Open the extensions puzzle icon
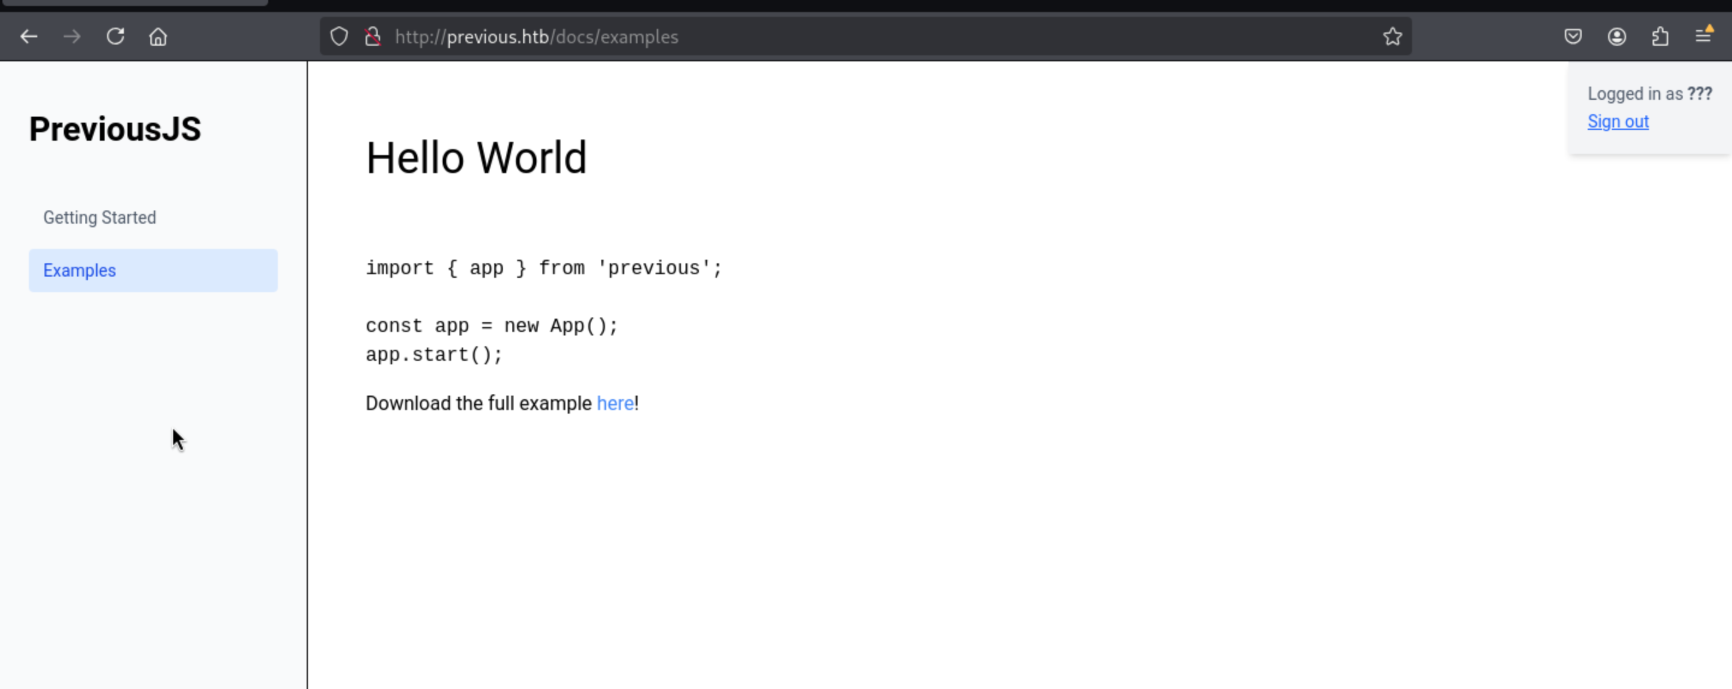 coord(1660,36)
